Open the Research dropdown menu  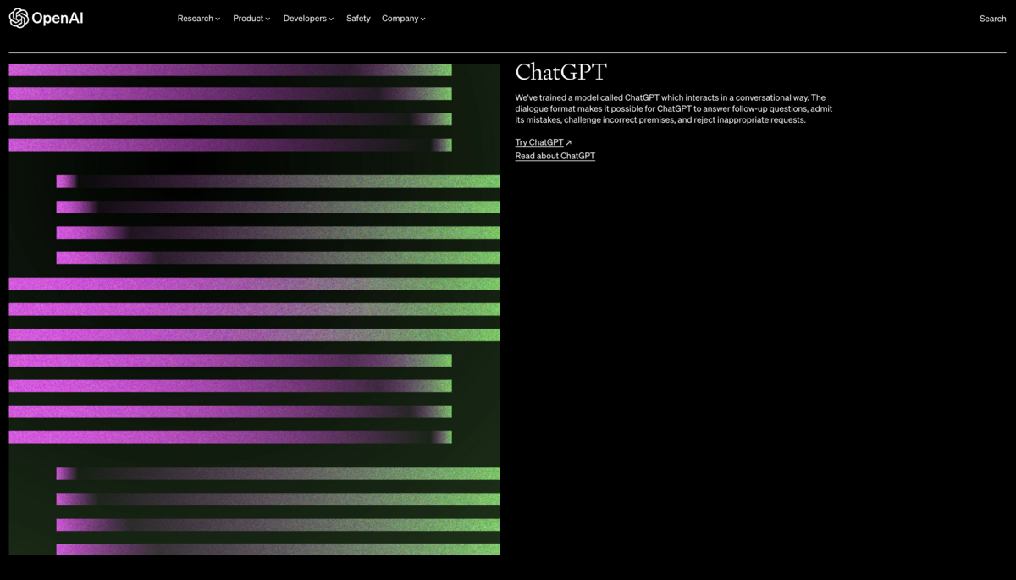coord(199,19)
